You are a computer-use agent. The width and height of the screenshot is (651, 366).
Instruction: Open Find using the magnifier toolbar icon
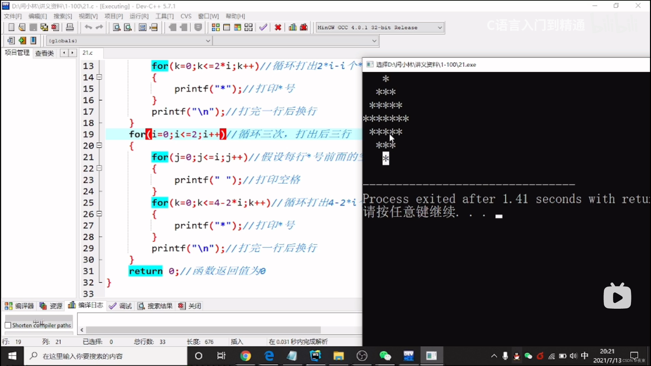pyautogui.click(x=116, y=27)
